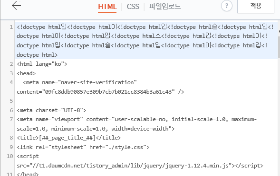Screen dimensions: 280x176
Task: Select line number 4 in the gutter
Action: 11,82
